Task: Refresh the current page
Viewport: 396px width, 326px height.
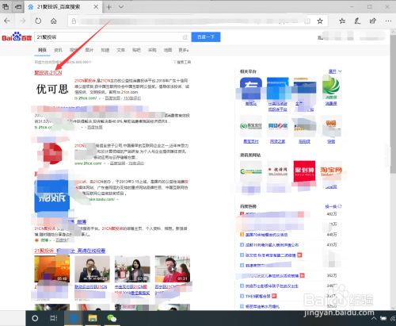Action: pyautogui.click(x=38, y=21)
